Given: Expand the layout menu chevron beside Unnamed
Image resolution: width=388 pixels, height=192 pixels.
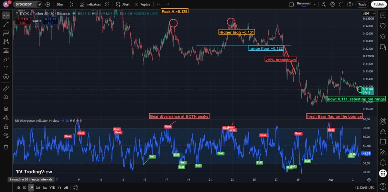Looking at the screenshot, I should click(314, 5).
